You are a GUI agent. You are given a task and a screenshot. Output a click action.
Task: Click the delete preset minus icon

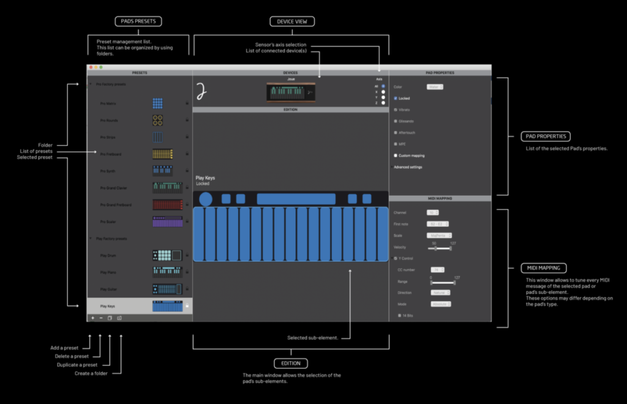tap(100, 318)
